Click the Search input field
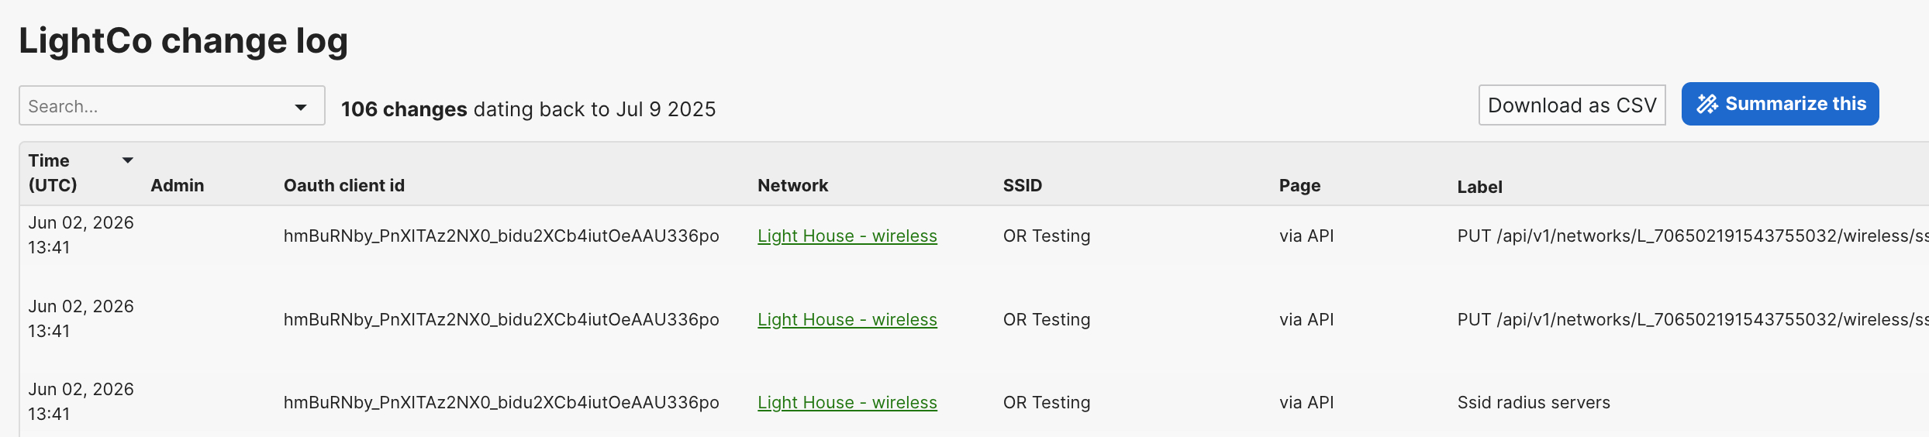Screen dimensions: 1929x437 pyautogui.click(x=171, y=105)
